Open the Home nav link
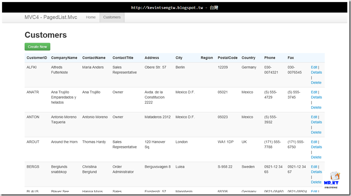This screenshot has width=351, height=196. 91,17
